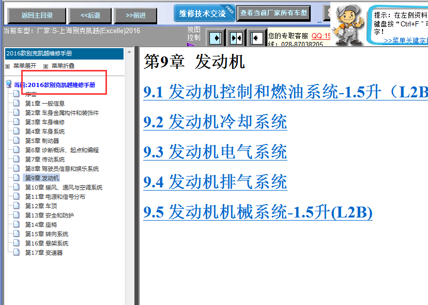
Task: Click the 2016款别克凯越维修手册 panel header
Action: click(x=64, y=54)
